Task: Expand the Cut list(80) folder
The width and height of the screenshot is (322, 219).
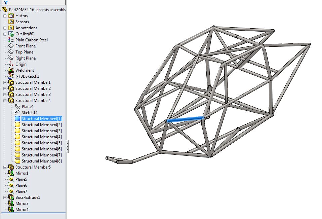Action: click(5, 34)
